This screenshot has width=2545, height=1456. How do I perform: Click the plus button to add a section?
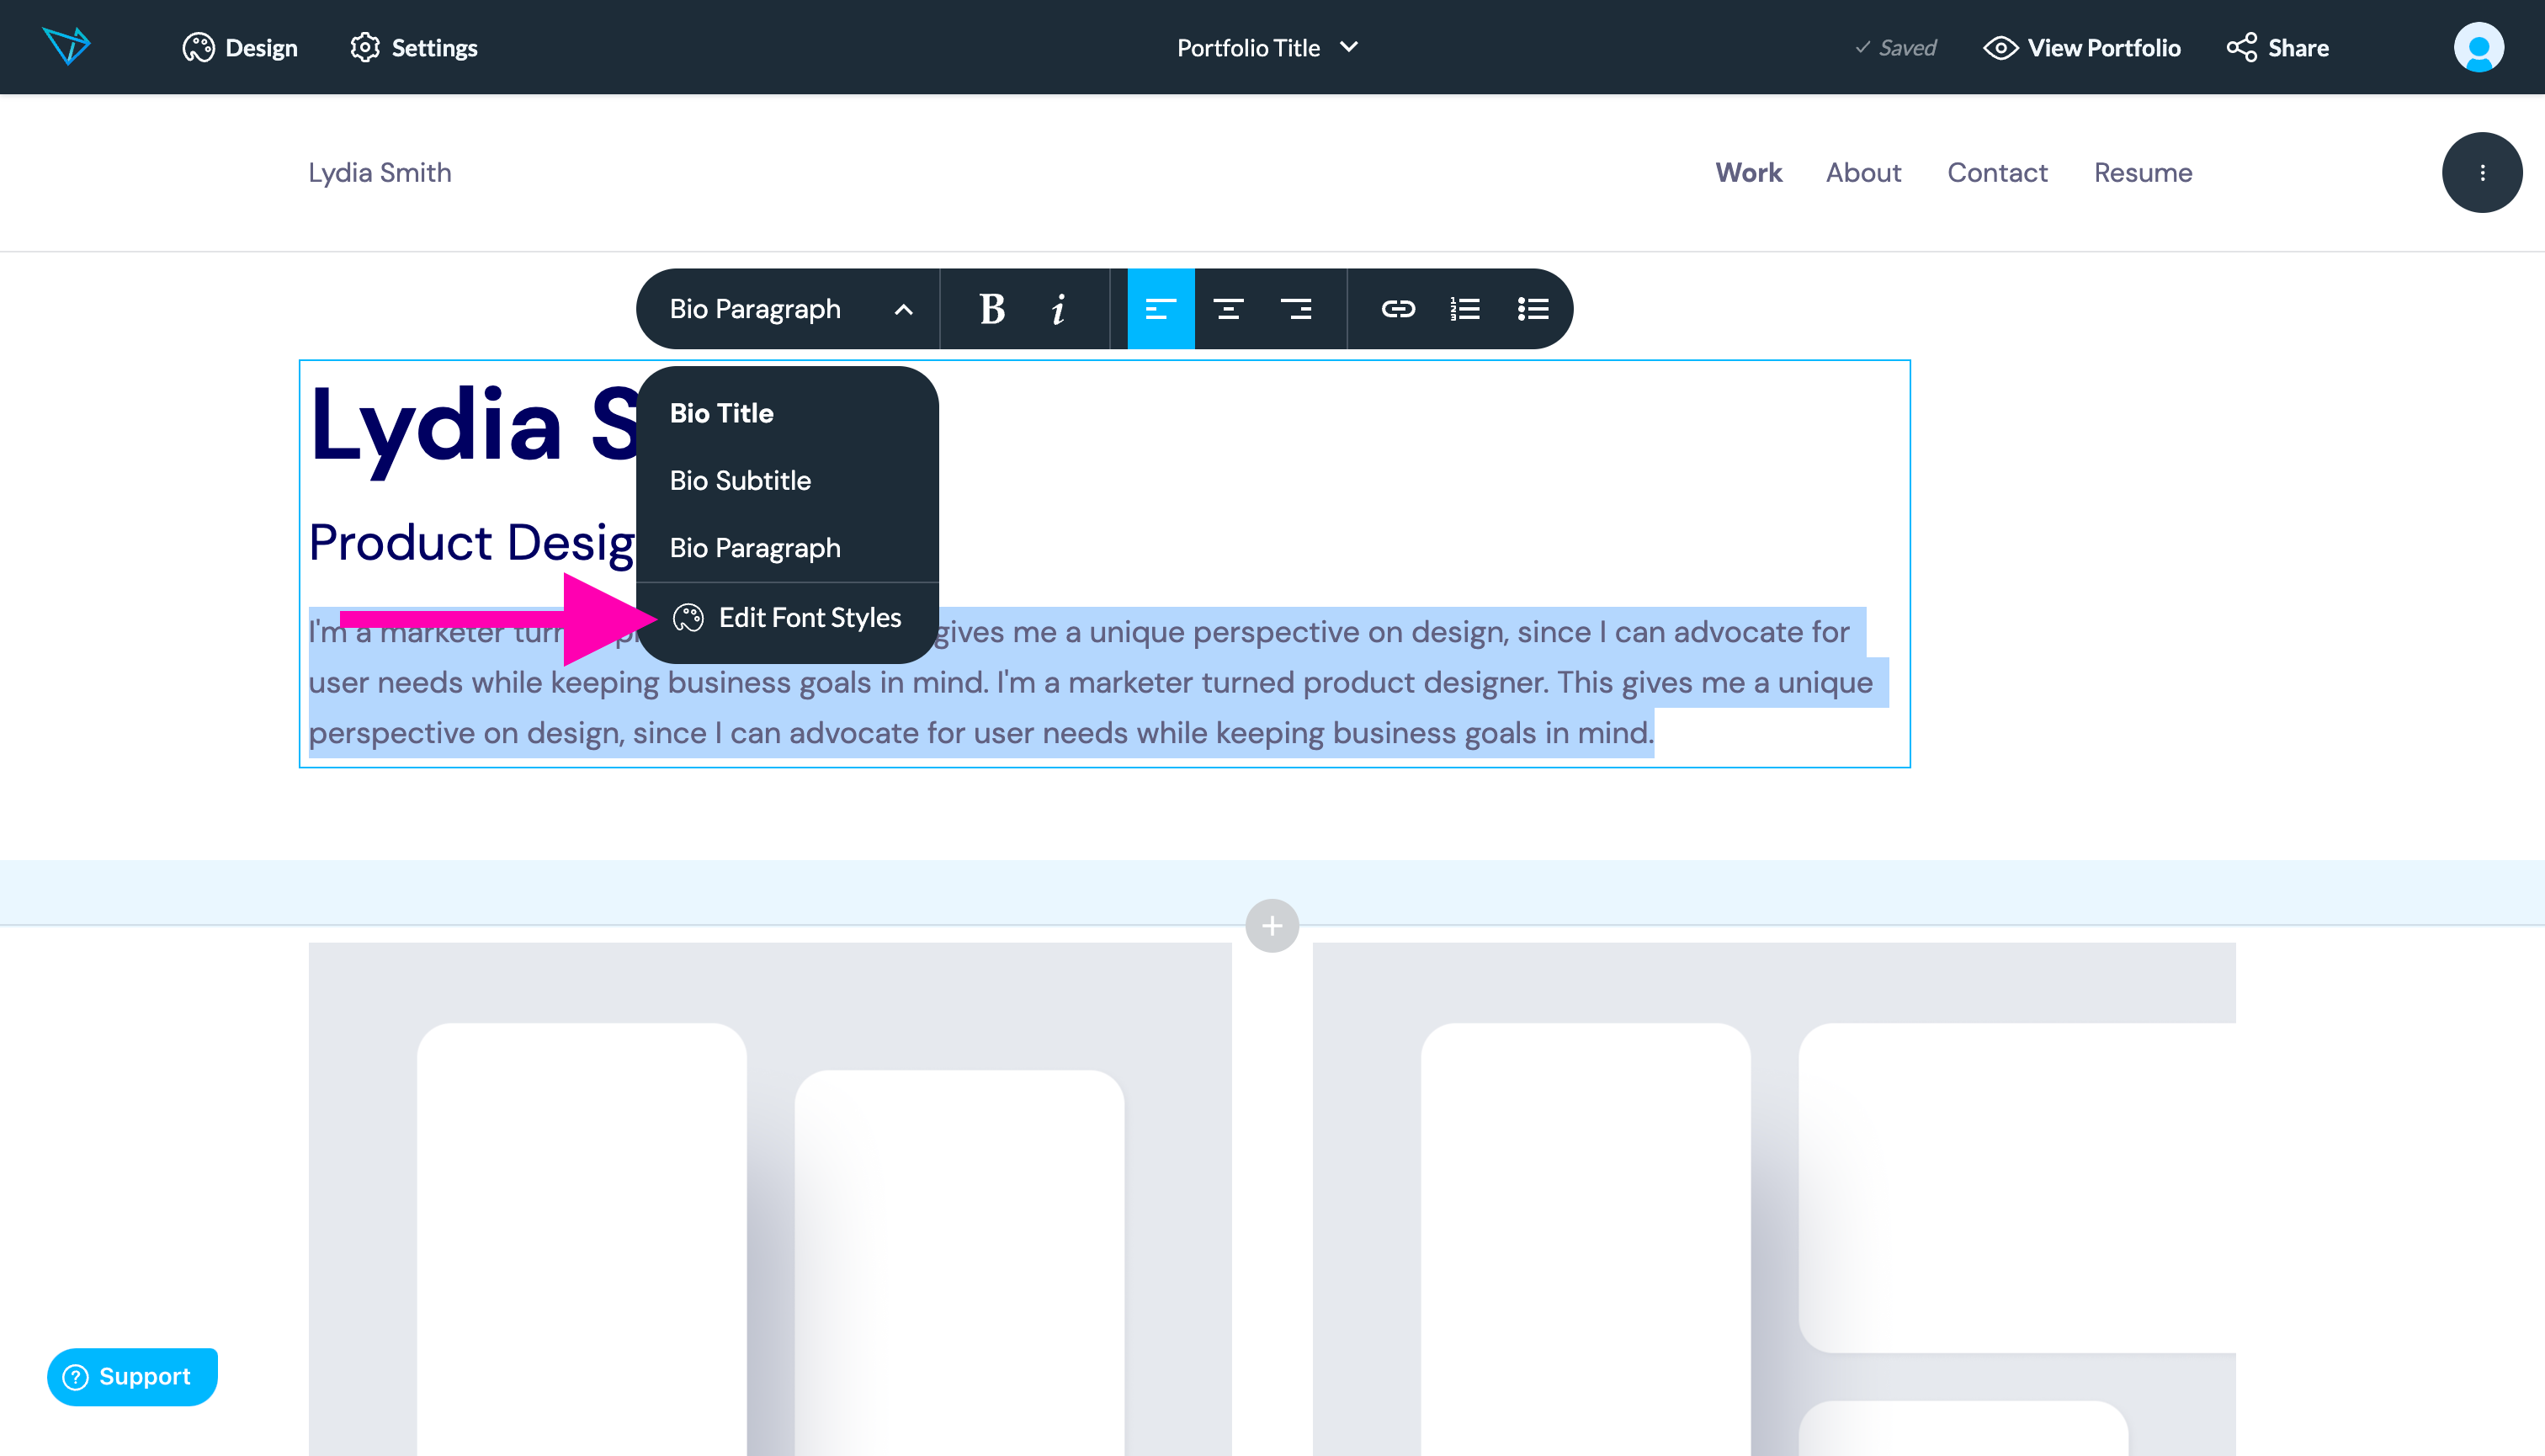[1272, 925]
